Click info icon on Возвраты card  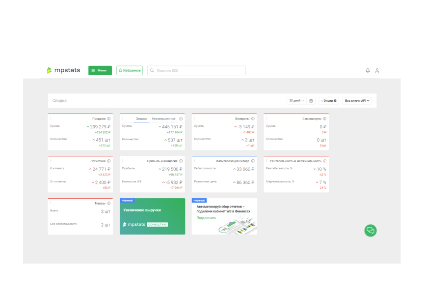pyautogui.click(x=253, y=118)
